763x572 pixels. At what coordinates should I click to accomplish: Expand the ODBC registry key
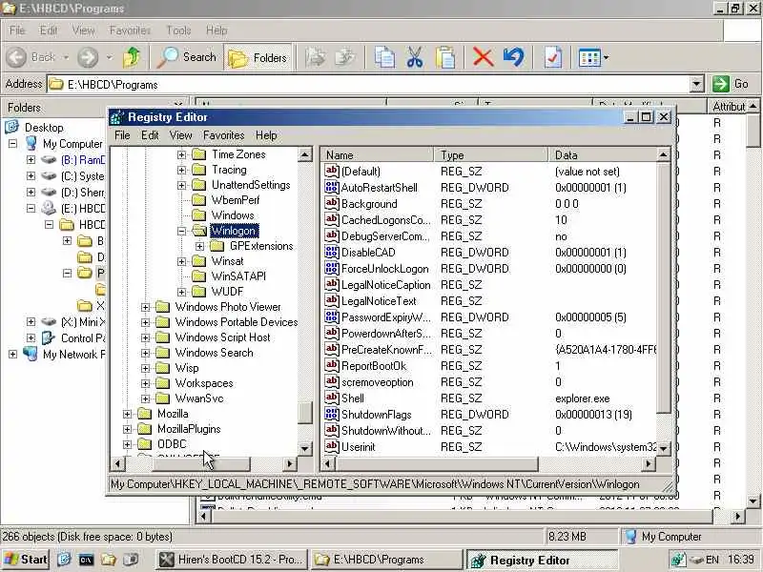[x=127, y=444]
